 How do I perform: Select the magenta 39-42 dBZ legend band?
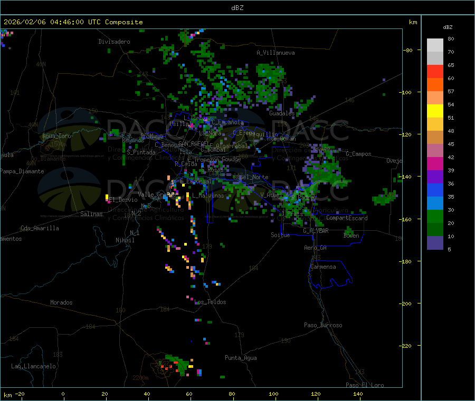click(x=435, y=163)
